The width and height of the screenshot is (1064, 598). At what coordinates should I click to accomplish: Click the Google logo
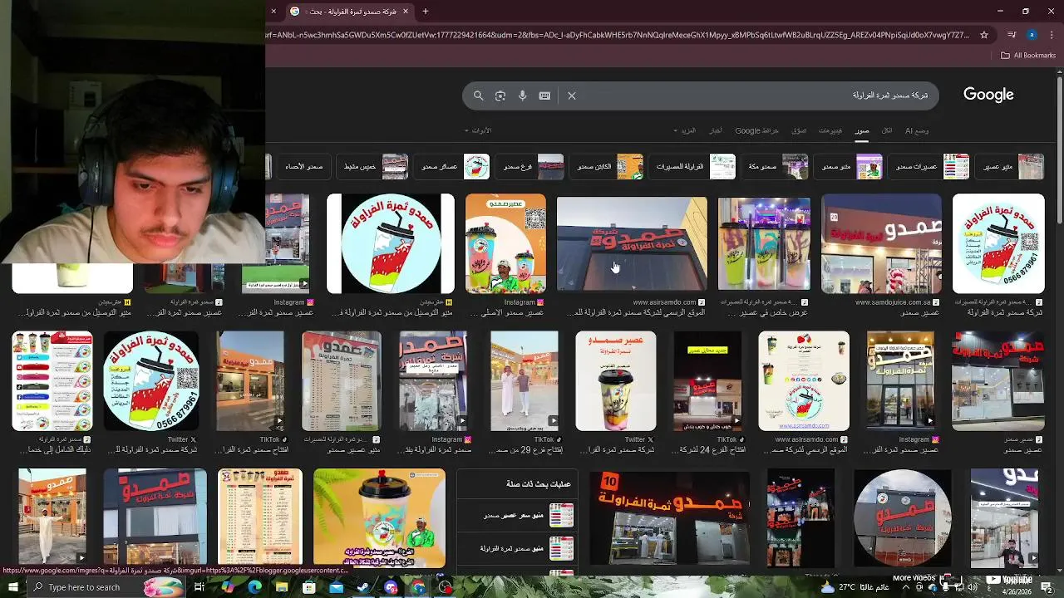pos(988,95)
